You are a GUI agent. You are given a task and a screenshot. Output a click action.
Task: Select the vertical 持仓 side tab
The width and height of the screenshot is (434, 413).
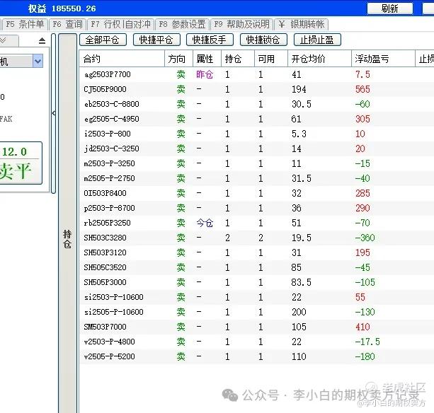[67, 239]
